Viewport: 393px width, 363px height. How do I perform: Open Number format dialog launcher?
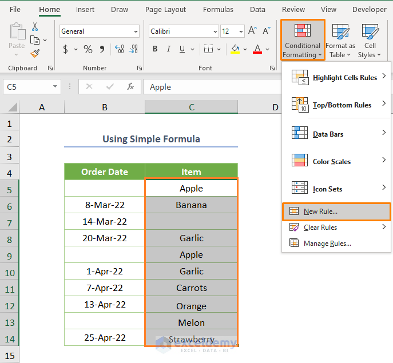140,68
